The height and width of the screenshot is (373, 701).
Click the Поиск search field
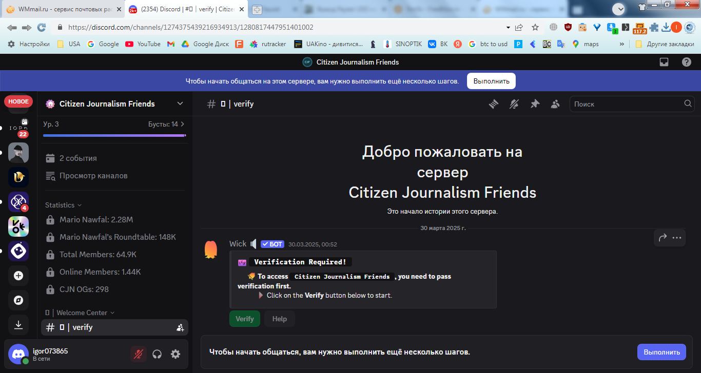(x=632, y=104)
